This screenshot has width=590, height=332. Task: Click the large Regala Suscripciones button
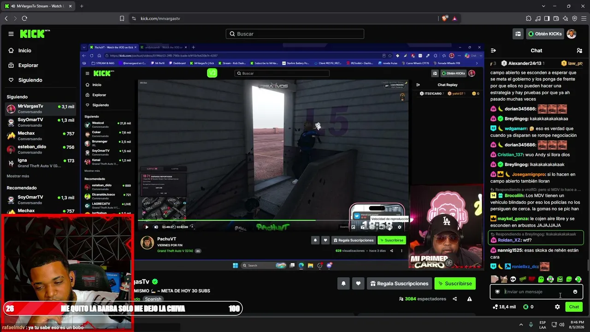[399, 284]
